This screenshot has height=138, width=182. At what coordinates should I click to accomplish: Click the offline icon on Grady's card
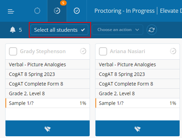click(x=47, y=129)
